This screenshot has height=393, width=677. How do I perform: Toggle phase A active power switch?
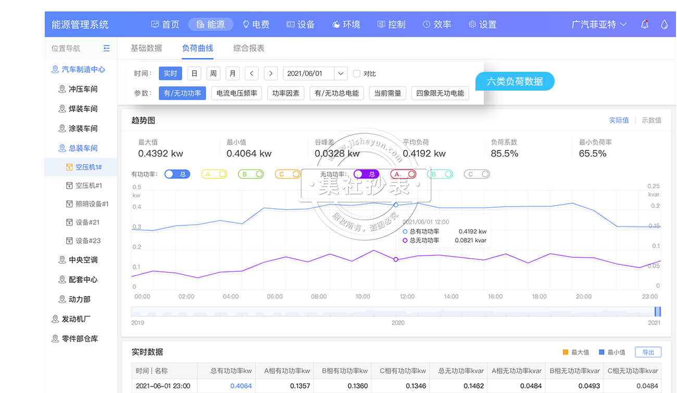pyautogui.click(x=214, y=174)
